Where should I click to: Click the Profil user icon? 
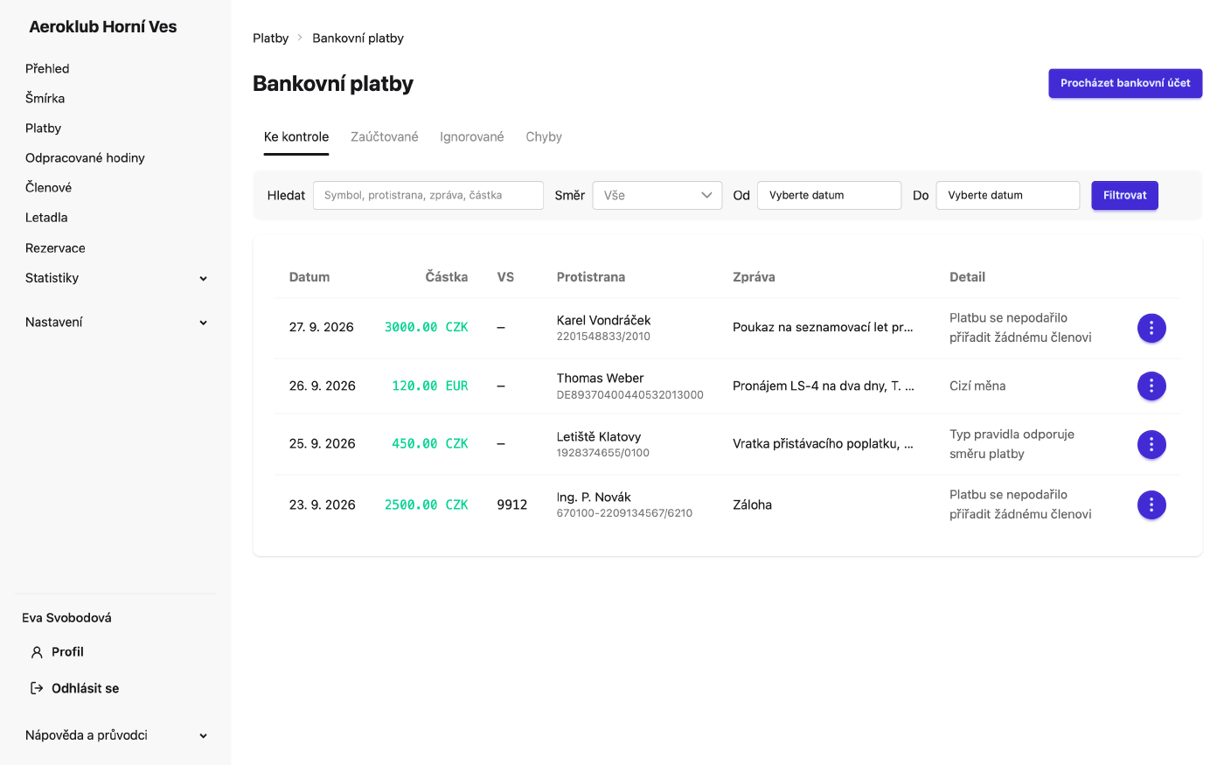coord(37,652)
